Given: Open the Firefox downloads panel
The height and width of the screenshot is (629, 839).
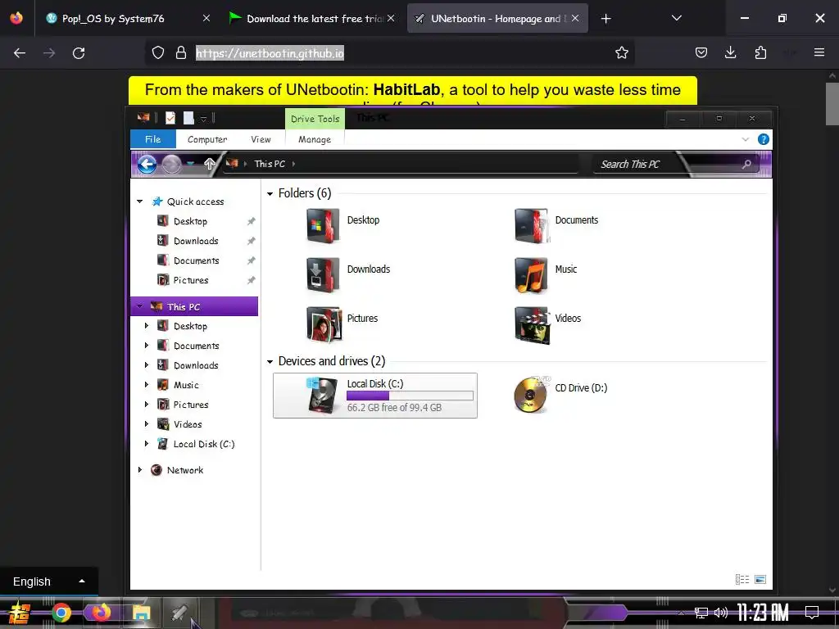Looking at the screenshot, I should point(730,52).
